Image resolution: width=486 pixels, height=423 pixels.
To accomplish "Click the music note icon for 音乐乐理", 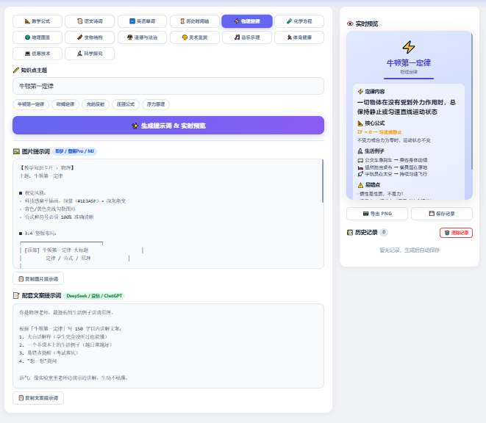I will [237, 37].
